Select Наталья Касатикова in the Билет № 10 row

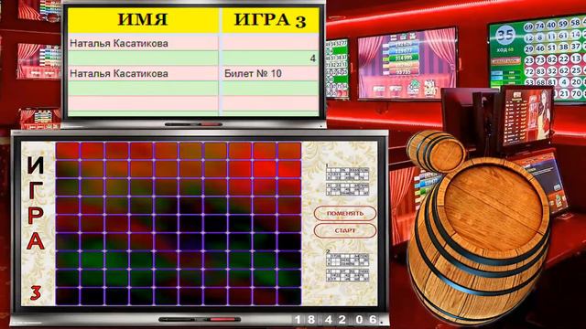(143, 73)
